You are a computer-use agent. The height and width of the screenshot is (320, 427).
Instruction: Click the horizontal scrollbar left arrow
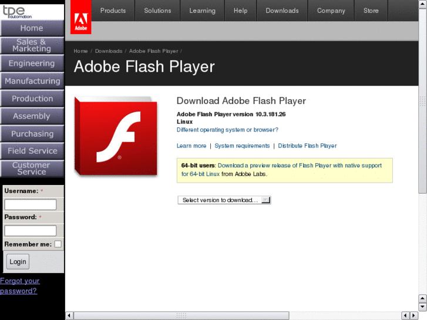pos(69,315)
